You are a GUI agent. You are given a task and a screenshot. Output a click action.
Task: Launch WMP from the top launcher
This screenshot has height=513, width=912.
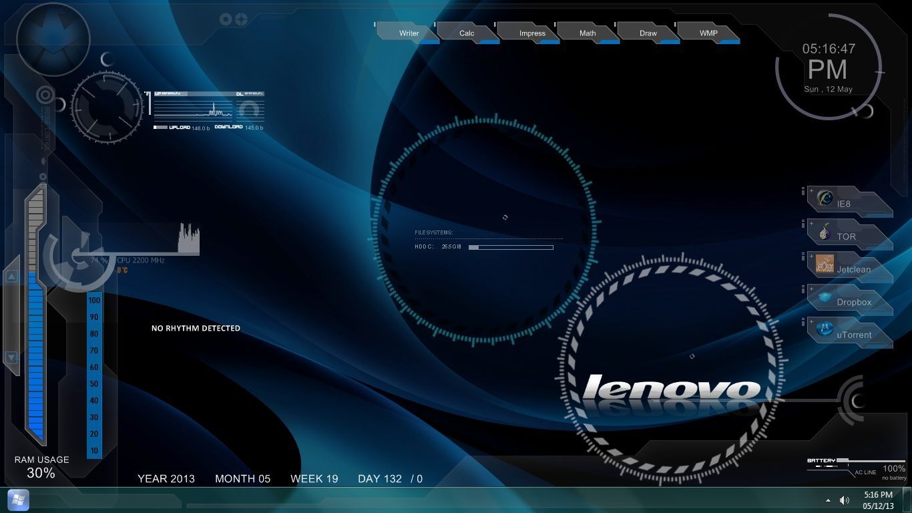click(x=708, y=32)
